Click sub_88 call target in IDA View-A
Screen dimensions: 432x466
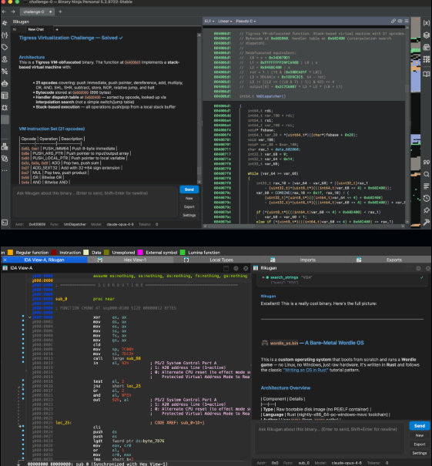pos(134,358)
